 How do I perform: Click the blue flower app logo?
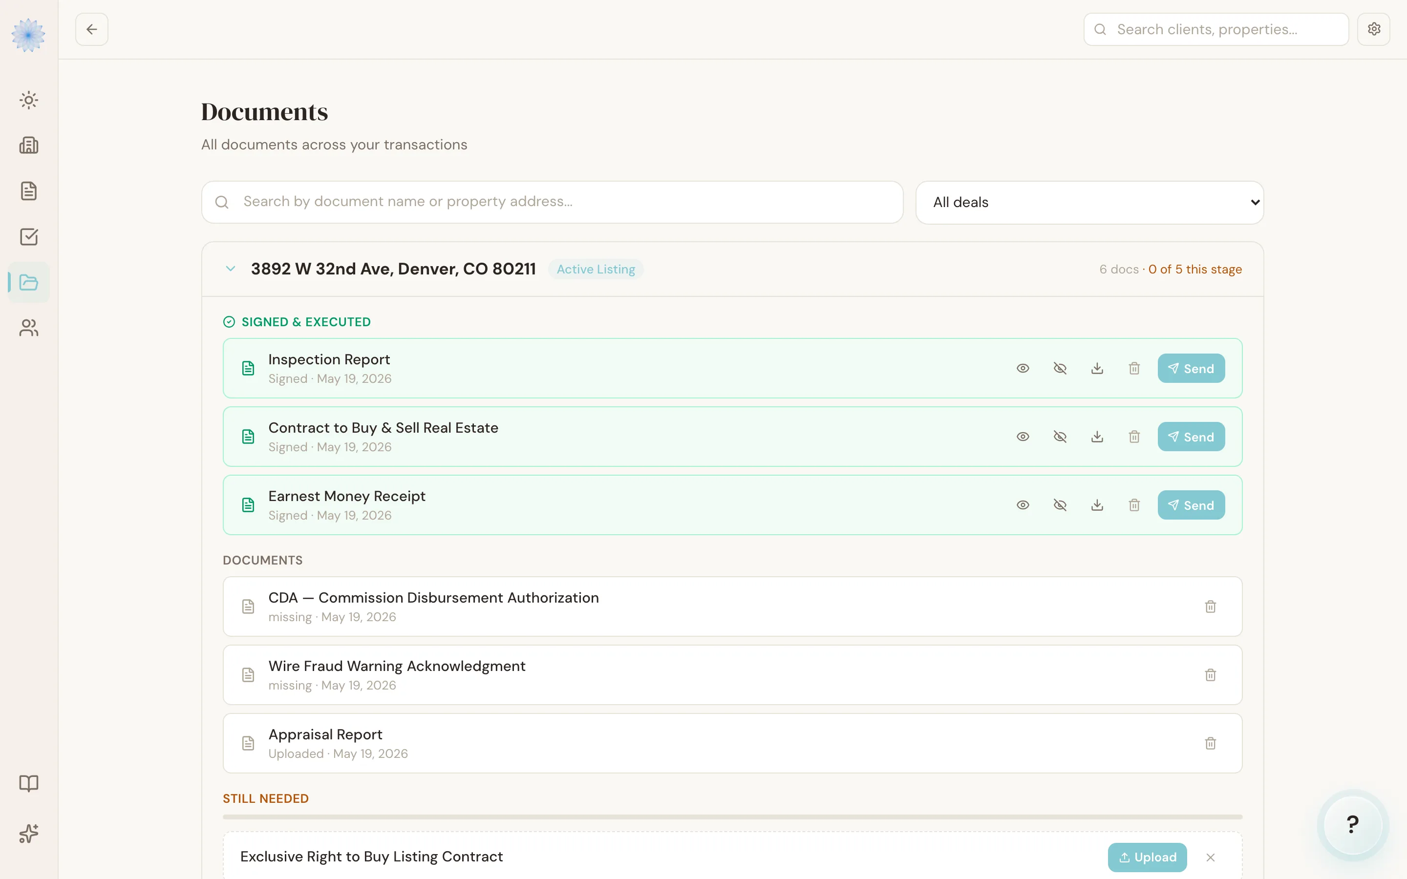pyautogui.click(x=28, y=35)
